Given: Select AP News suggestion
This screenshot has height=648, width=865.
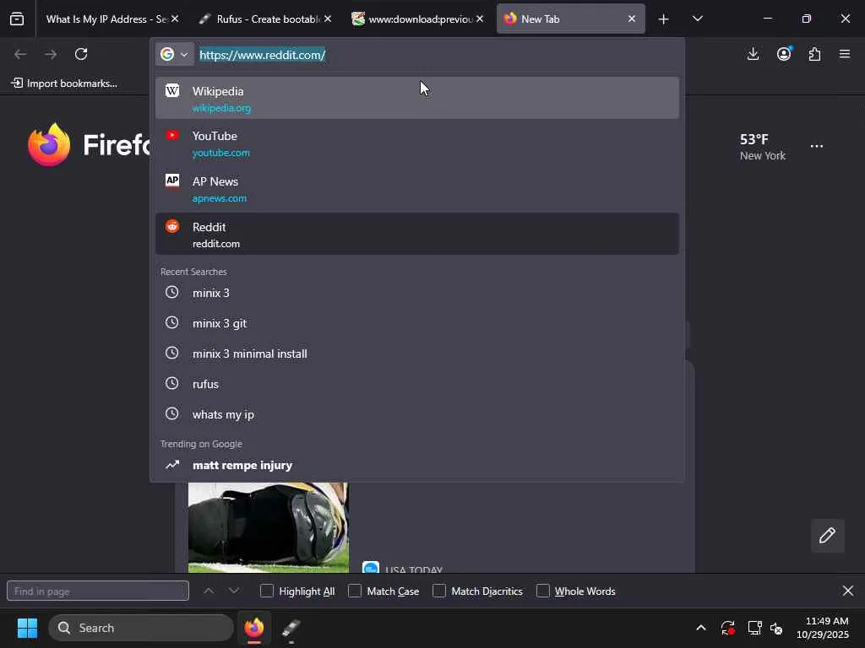Looking at the screenshot, I should [417, 189].
